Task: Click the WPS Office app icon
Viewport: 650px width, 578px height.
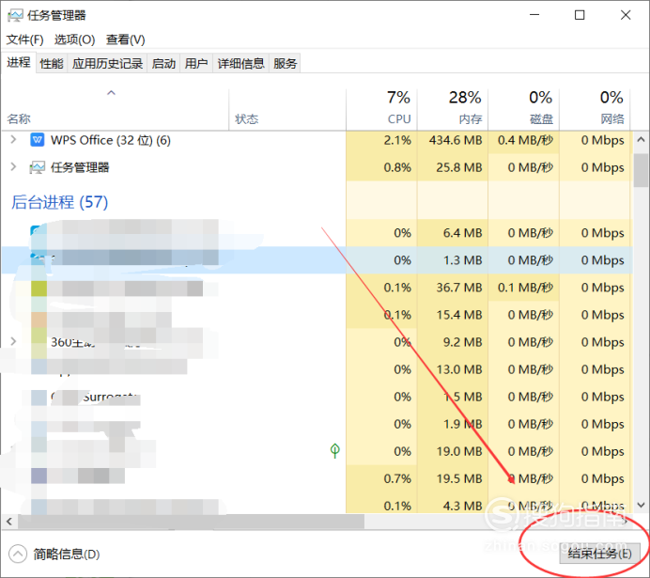Action: point(38,140)
